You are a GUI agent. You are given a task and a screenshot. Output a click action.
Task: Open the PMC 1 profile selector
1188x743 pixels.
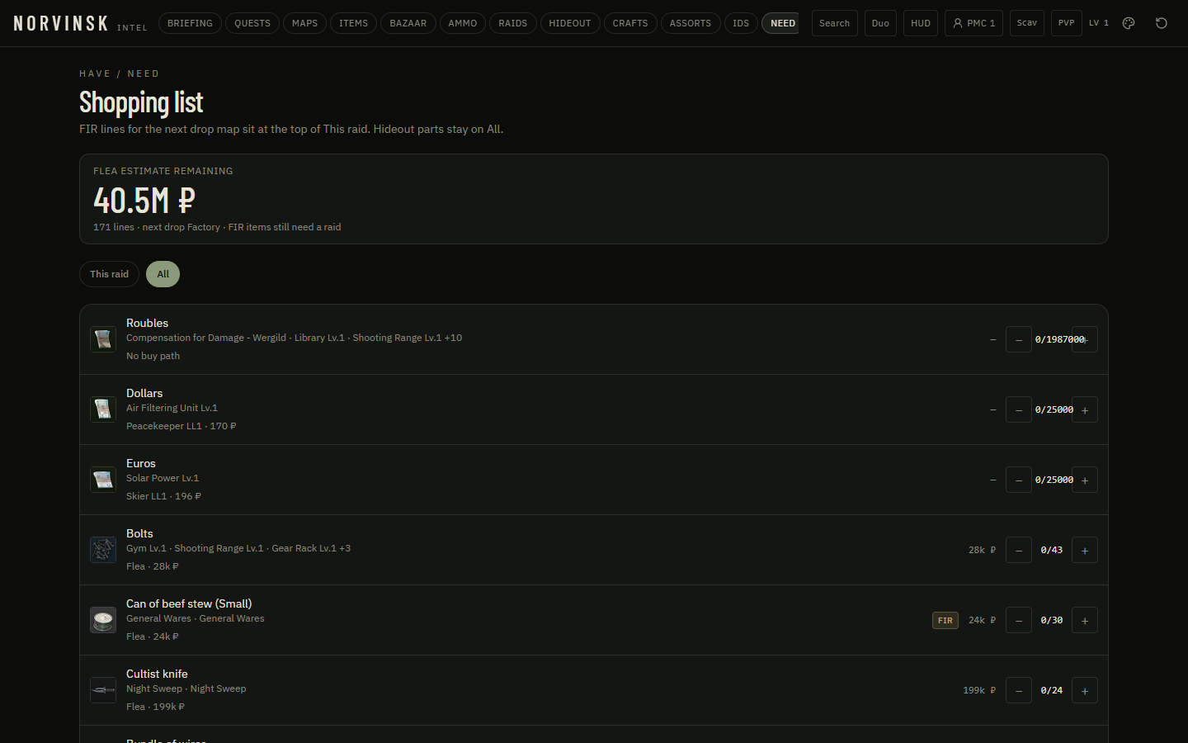click(x=973, y=23)
